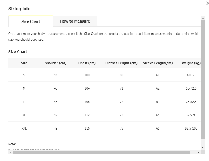Click the Chest (cm) column header
The height and width of the screenshot is (161, 209).
87,63
